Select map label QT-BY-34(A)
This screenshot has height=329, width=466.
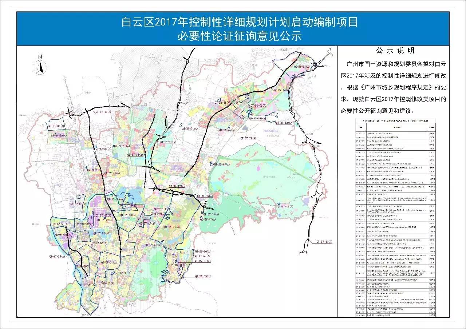point(189,128)
